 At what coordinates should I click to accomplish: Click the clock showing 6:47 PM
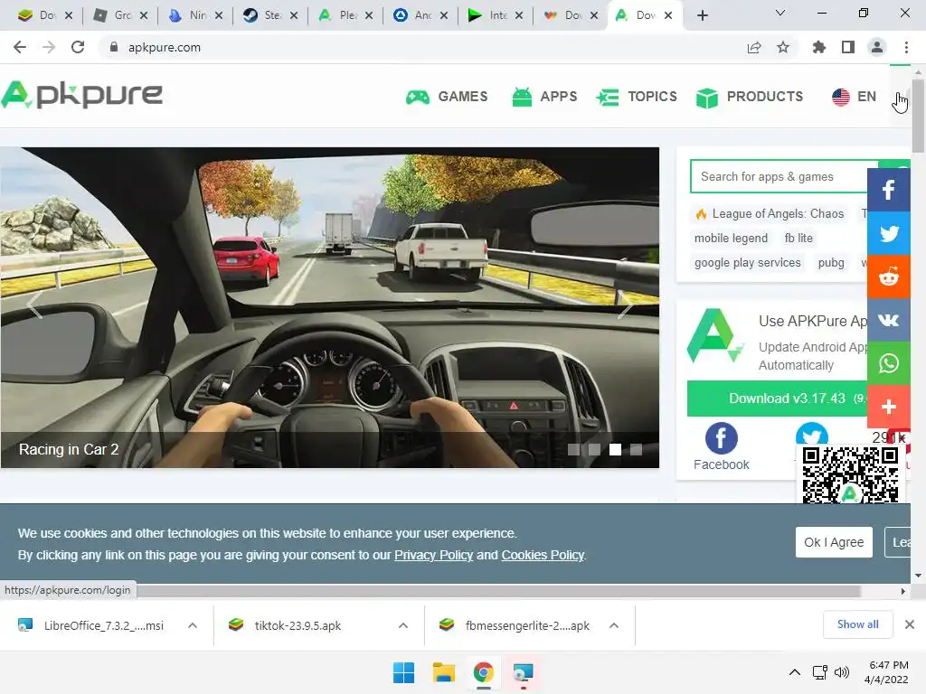pos(886,672)
